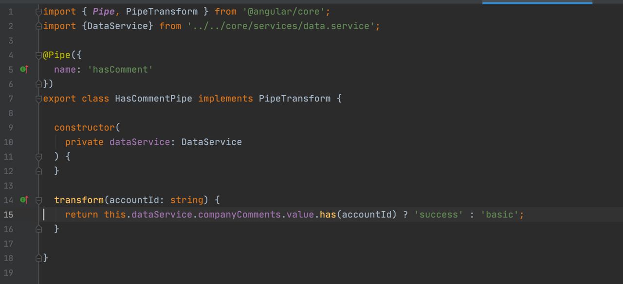This screenshot has height=284, width=623.
Task: Click 'DataService' in the line 2 import braces
Action: tap(117, 26)
